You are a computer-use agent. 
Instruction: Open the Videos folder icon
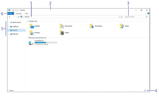(x=62, y=33)
